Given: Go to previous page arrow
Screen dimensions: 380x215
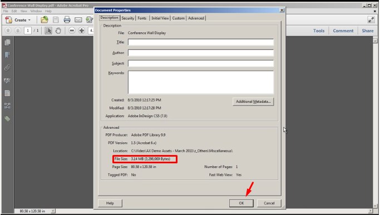Looking at the screenshot, I should tap(8, 31).
